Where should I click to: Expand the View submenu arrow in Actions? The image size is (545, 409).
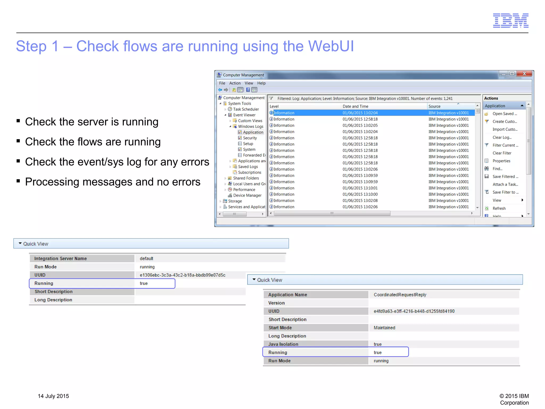point(522,200)
